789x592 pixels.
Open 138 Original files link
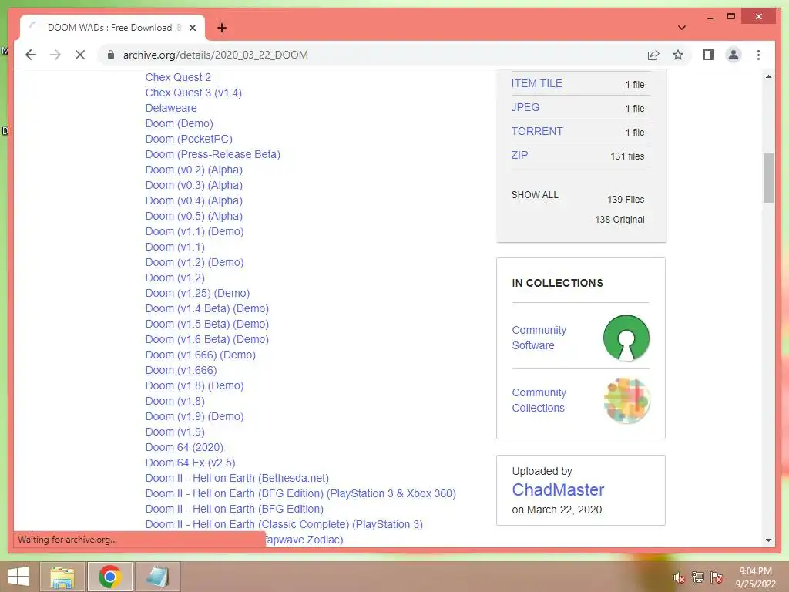point(619,220)
